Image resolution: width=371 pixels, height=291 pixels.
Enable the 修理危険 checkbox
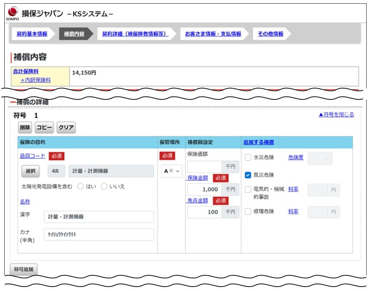coord(248,211)
